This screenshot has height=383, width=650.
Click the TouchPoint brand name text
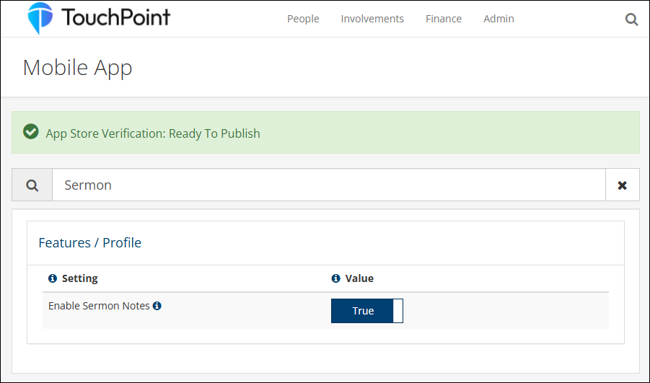115,17
